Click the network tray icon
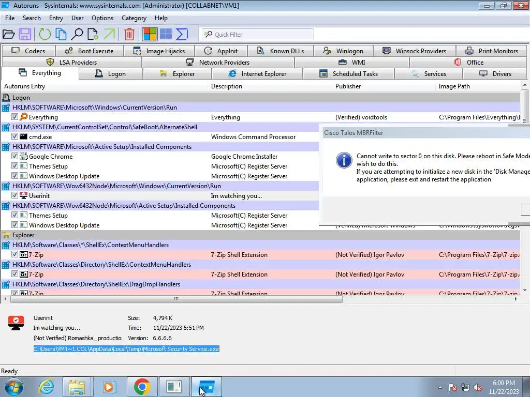Viewport: 530px width, 397px height. pos(465,387)
